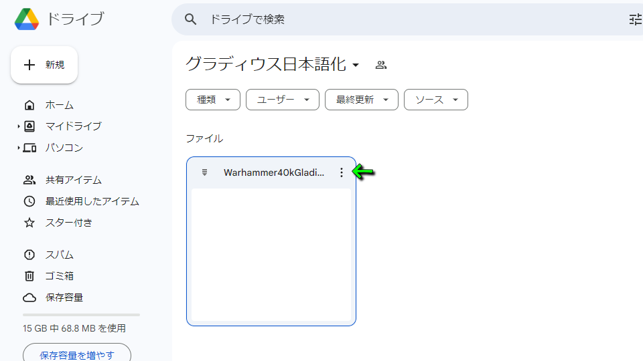Click the スパム warning icon
This screenshot has height=361, width=643.
(x=29, y=255)
